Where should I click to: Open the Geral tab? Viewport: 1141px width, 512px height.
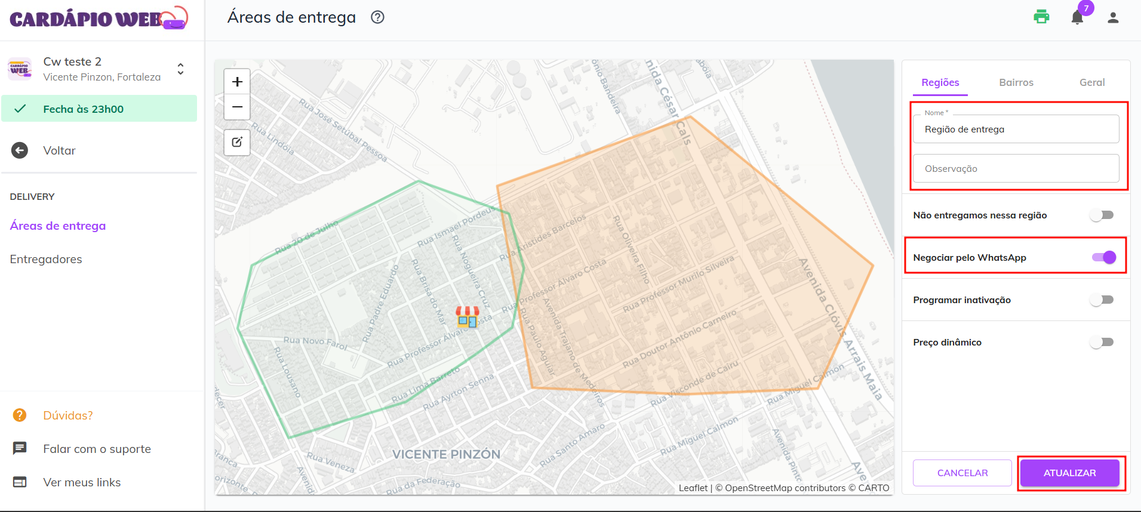coord(1091,82)
